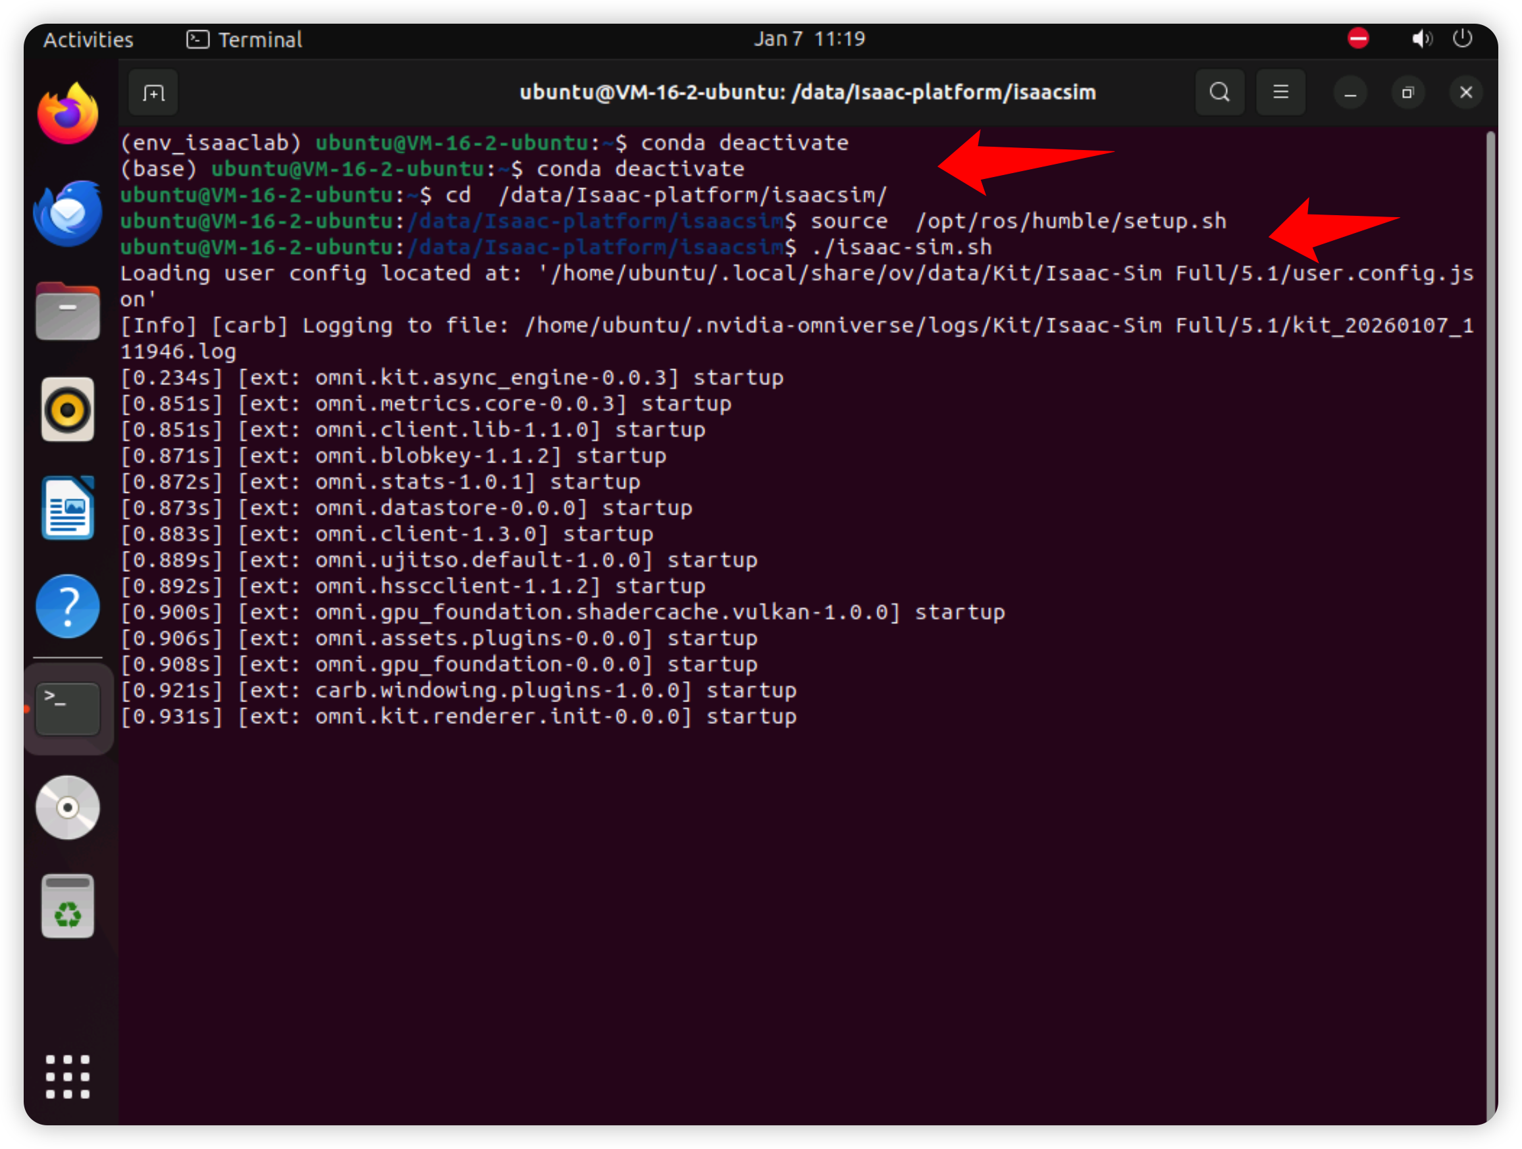Image resolution: width=1522 pixels, height=1149 pixels.
Task: Open the Trash in dock
Action: [x=67, y=906]
